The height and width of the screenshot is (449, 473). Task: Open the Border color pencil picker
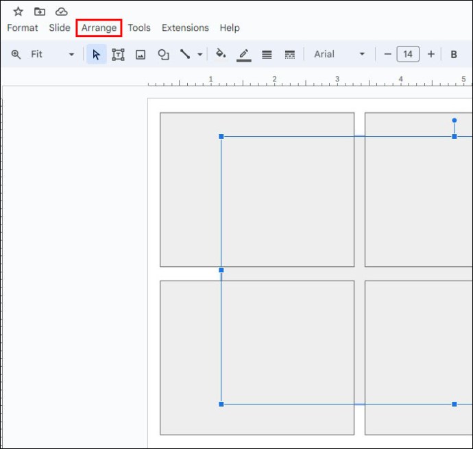pos(244,55)
